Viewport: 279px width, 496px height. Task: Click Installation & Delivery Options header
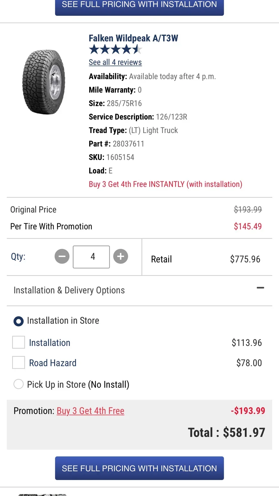click(139, 290)
